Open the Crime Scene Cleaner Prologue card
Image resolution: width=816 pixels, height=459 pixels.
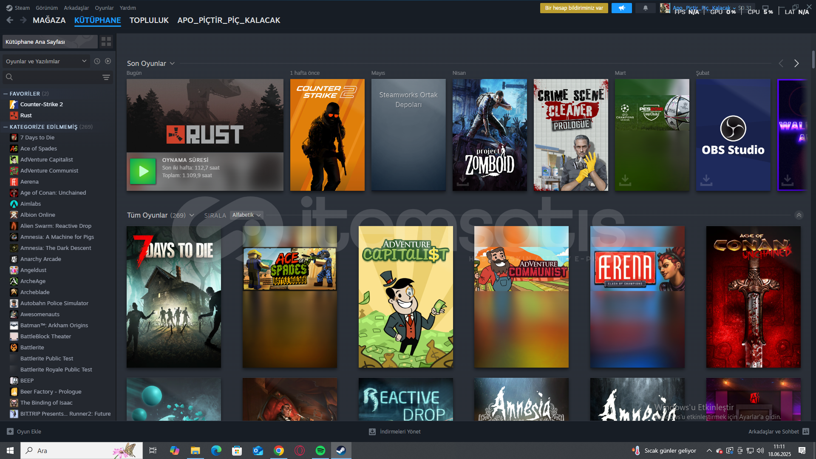tap(571, 135)
